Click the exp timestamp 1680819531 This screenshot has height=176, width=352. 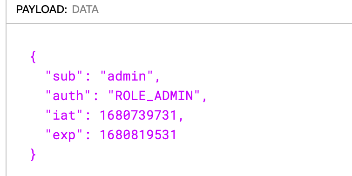pyautogui.click(x=138, y=135)
